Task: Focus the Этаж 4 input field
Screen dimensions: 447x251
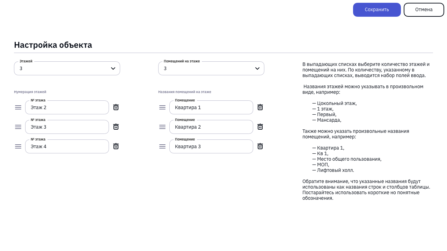Action: [x=67, y=146]
